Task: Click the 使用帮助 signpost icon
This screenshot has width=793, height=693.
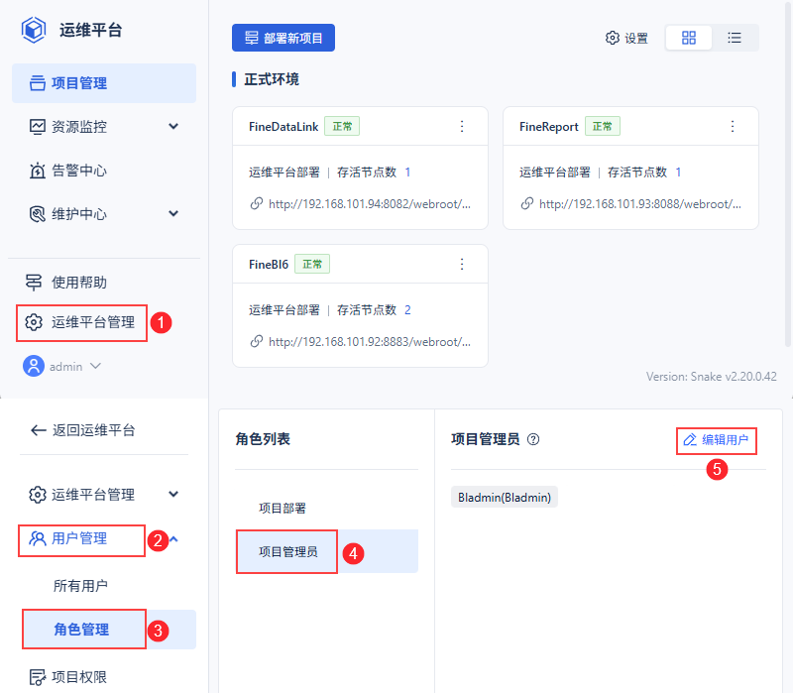Action: [34, 283]
